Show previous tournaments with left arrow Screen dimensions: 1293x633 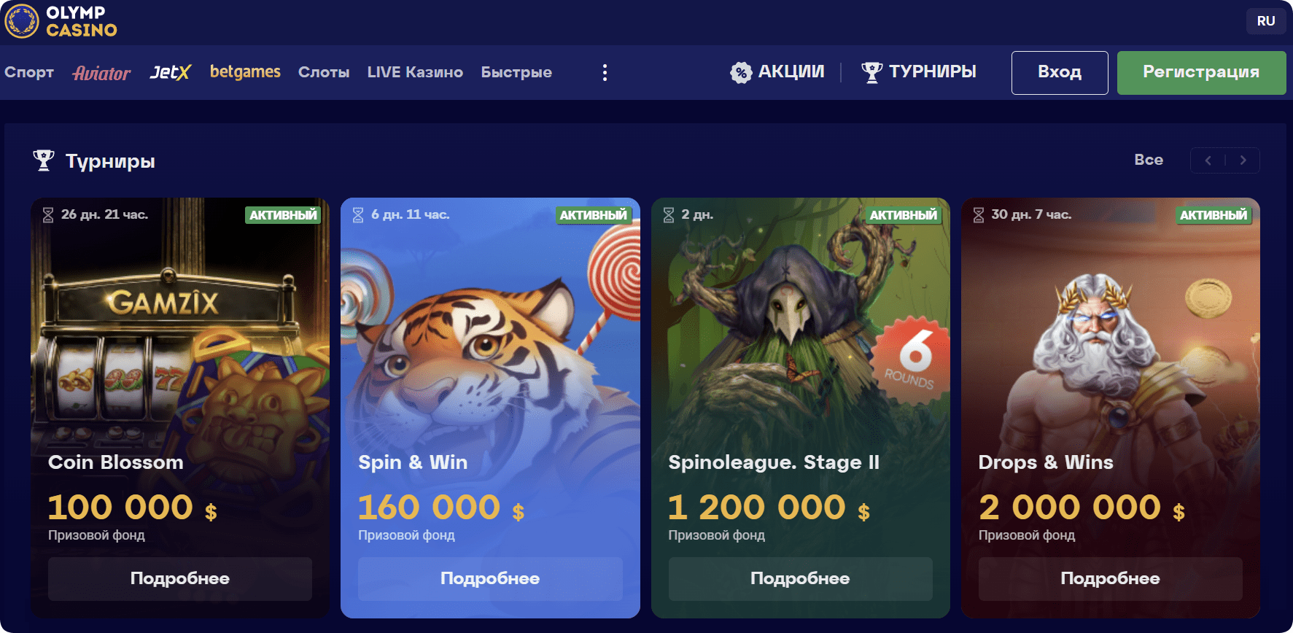pos(1208,160)
